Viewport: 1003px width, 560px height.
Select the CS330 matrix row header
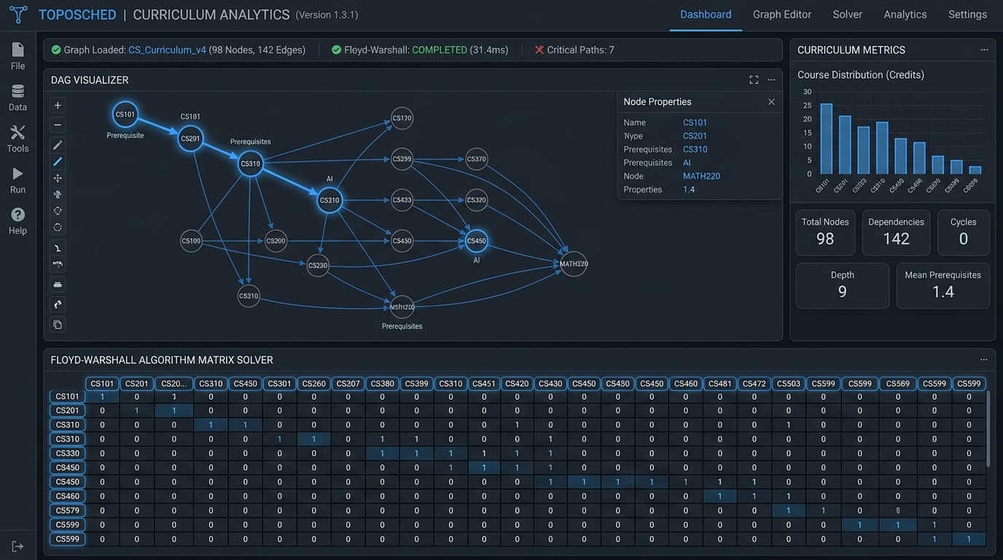67,454
